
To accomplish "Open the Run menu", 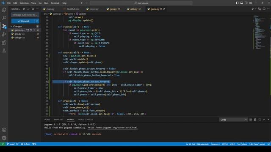I will (x=46, y=3).
